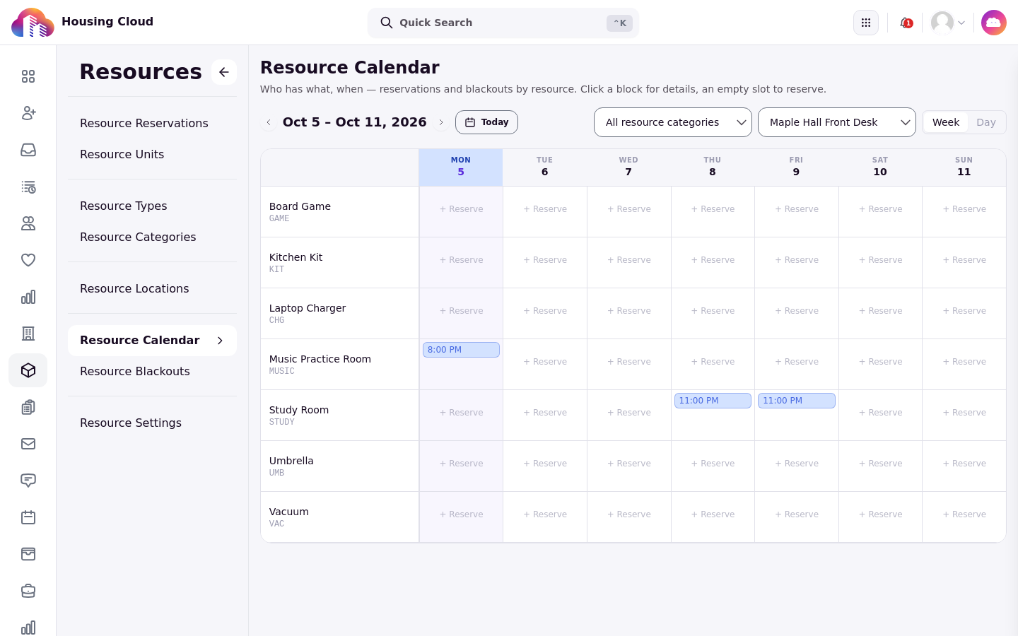Reserve Umbrella on Wednesday 7
Viewport: 1018px width, 636px height.
629,464
